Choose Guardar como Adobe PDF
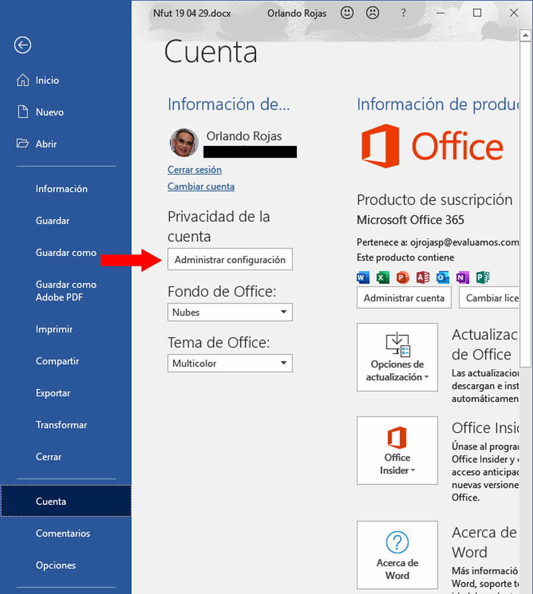Viewport: 533px width, 594px height. [x=66, y=290]
